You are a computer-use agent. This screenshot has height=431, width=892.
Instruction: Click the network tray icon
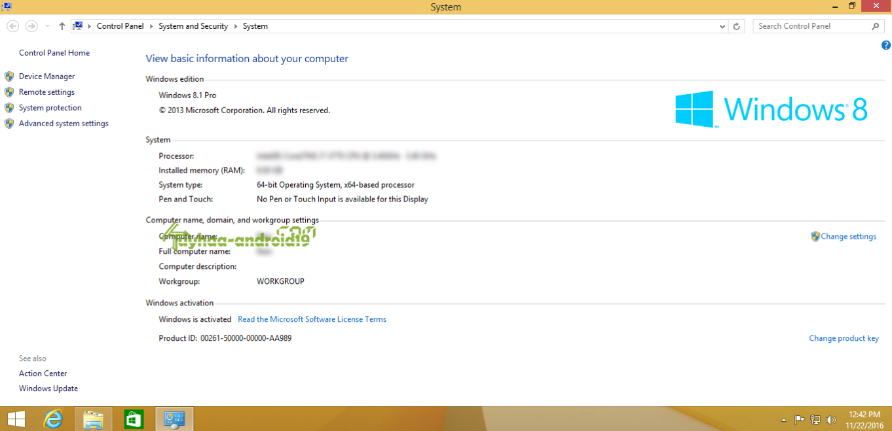815,420
